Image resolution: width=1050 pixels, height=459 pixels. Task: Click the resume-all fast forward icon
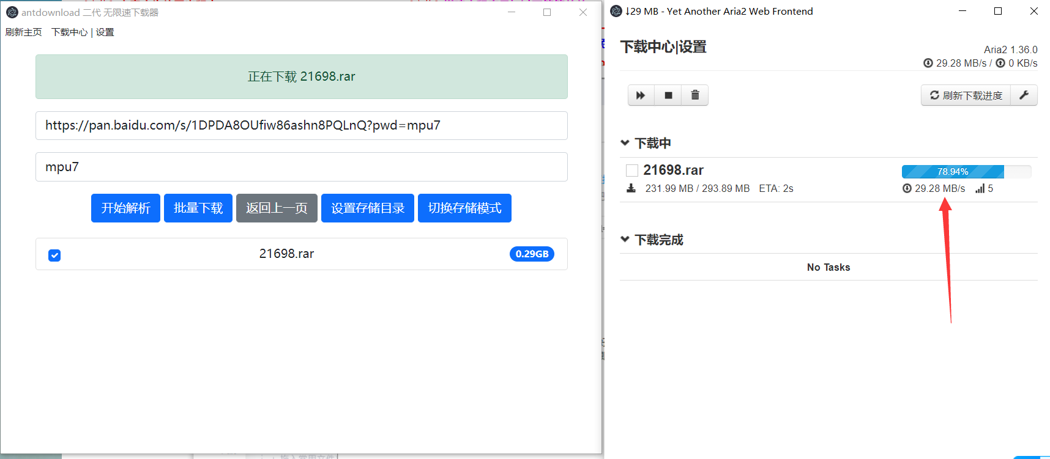pyautogui.click(x=641, y=95)
